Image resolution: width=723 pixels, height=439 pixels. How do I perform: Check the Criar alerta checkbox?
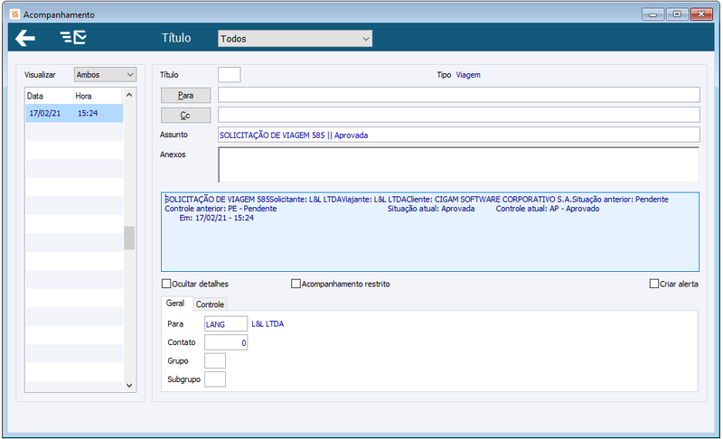click(653, 284)
